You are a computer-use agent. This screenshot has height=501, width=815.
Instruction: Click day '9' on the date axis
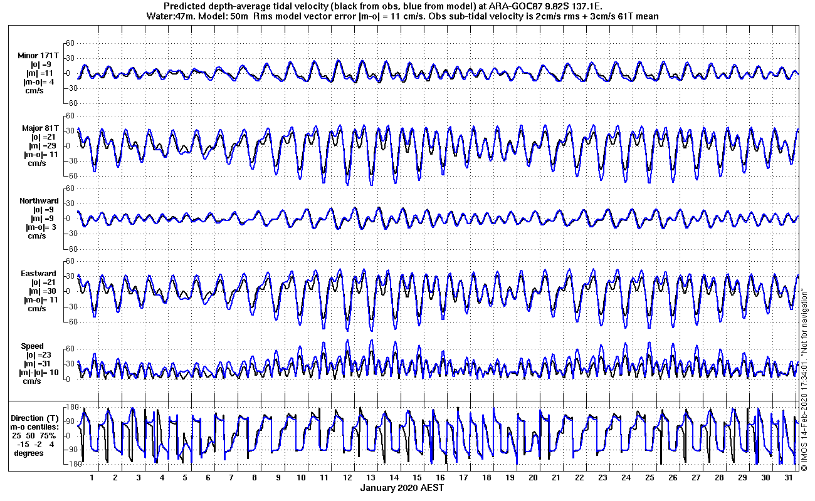pyautogui.click(x=278, y=477)
